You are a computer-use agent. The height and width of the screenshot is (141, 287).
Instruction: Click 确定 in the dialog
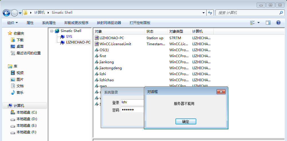point(186,122)
